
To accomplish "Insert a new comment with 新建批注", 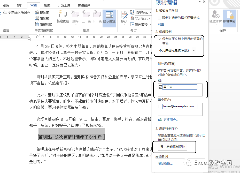I will [63, 17].
